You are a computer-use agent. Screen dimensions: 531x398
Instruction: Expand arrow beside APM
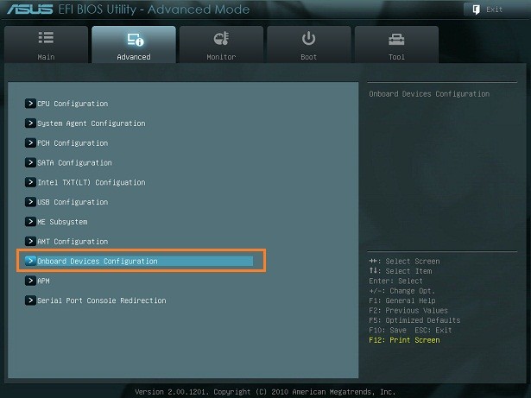click(30, 281)
